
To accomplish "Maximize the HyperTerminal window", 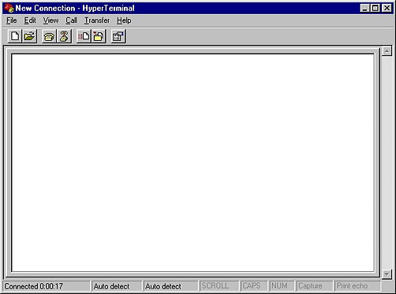I will 375,9.
